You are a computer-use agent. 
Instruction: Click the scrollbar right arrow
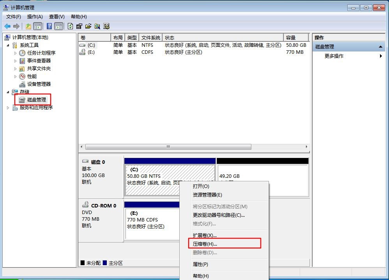click(306, 147)
